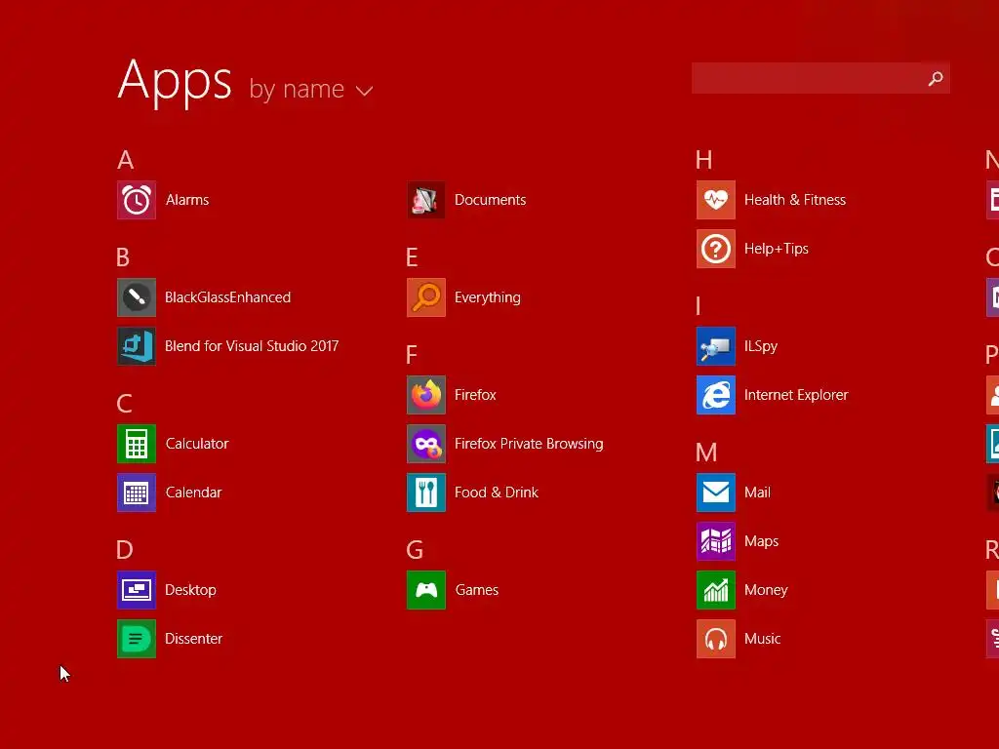Open the Alarms app icon
This screenshot has height=749, width=999.
137,200
